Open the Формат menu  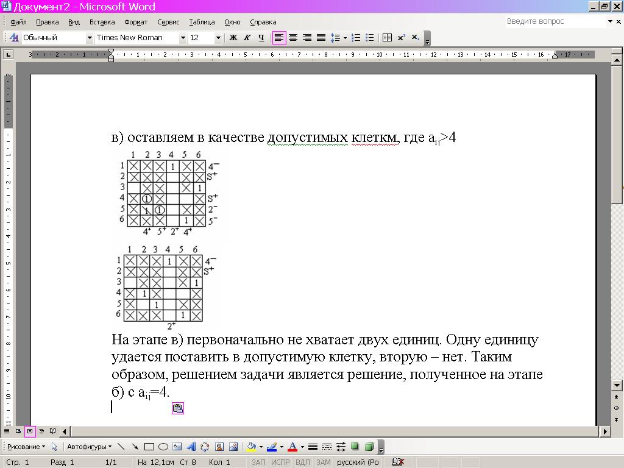click(x=136, y=22)
